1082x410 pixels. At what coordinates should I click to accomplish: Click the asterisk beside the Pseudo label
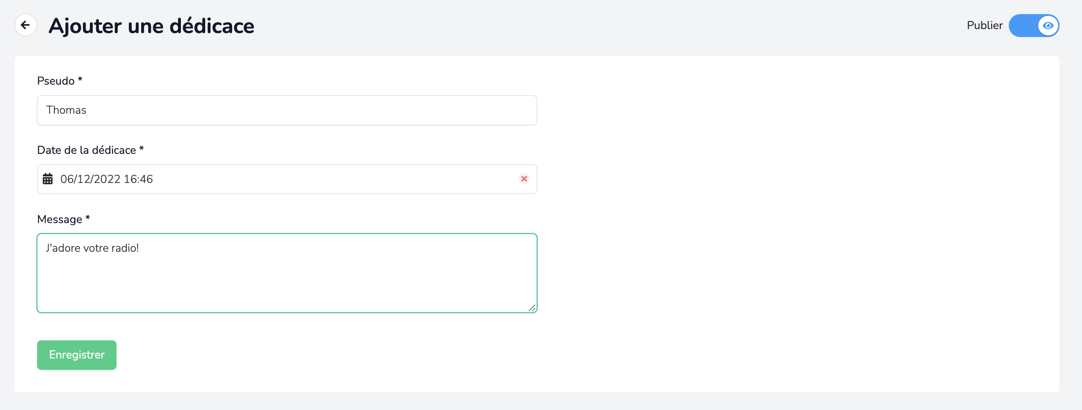[80, 79]
